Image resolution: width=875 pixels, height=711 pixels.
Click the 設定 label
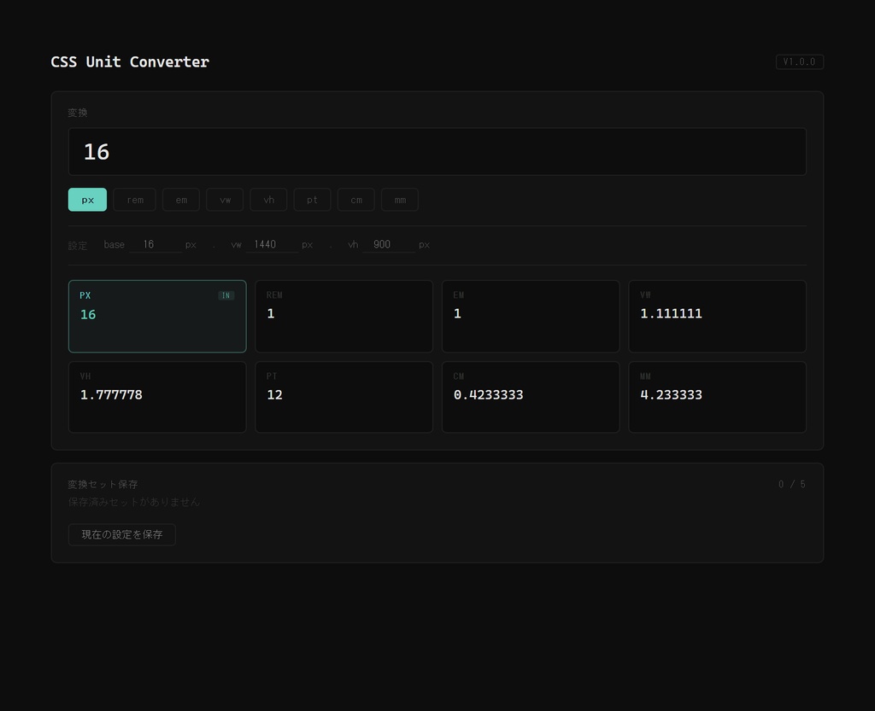[x=78, y=245]
